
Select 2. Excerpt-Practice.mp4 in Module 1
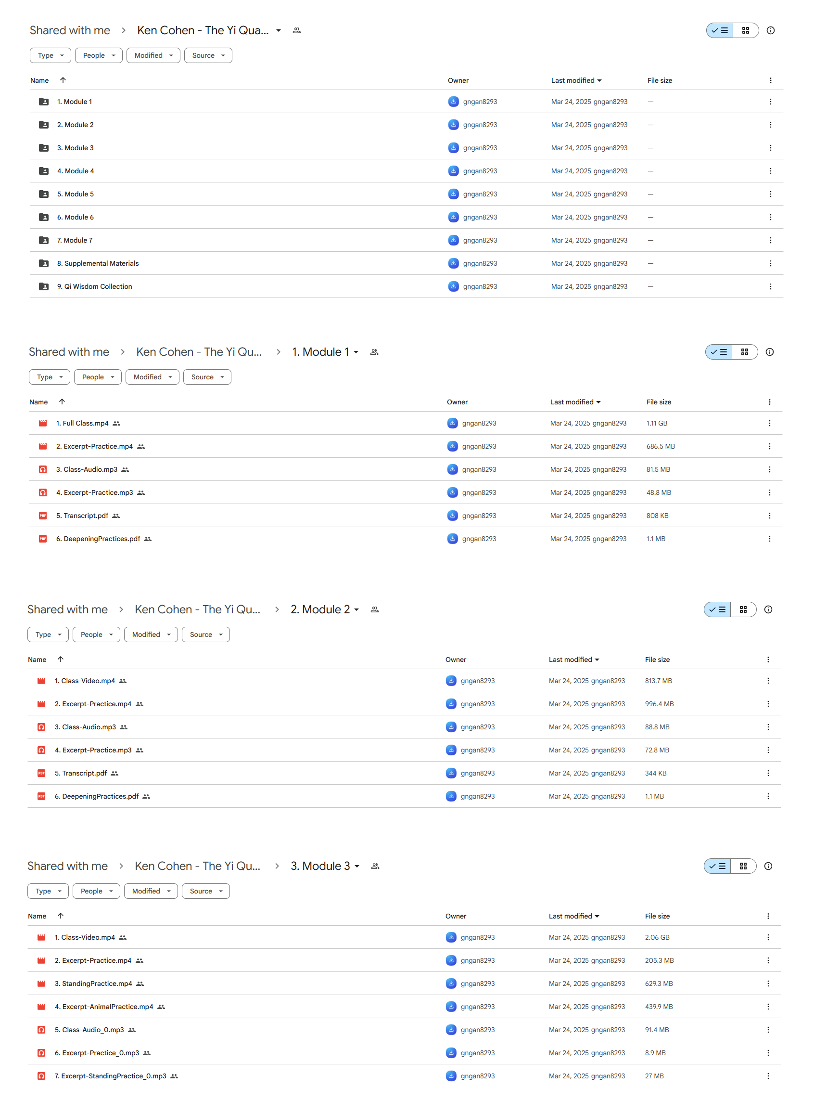click(x=406, y=447)
